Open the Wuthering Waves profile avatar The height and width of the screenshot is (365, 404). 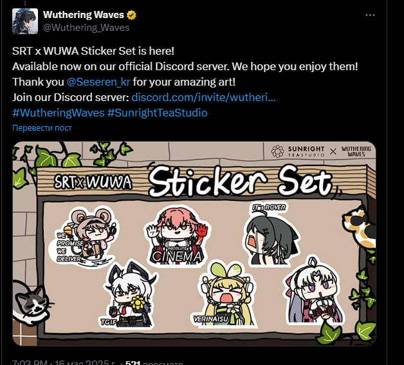[x=25, y=21]
